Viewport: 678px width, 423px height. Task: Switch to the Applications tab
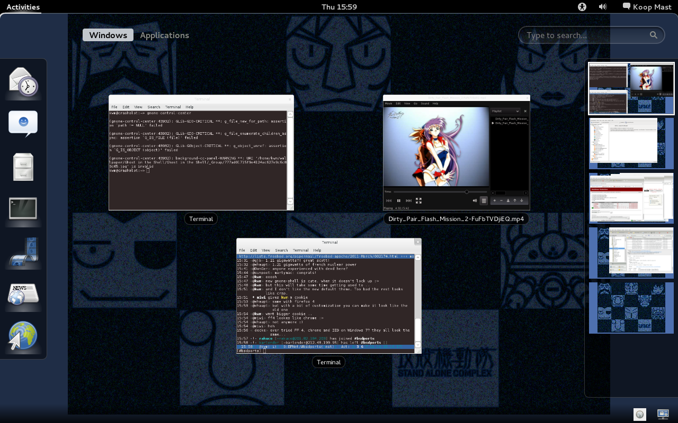(x=164, y=35)
